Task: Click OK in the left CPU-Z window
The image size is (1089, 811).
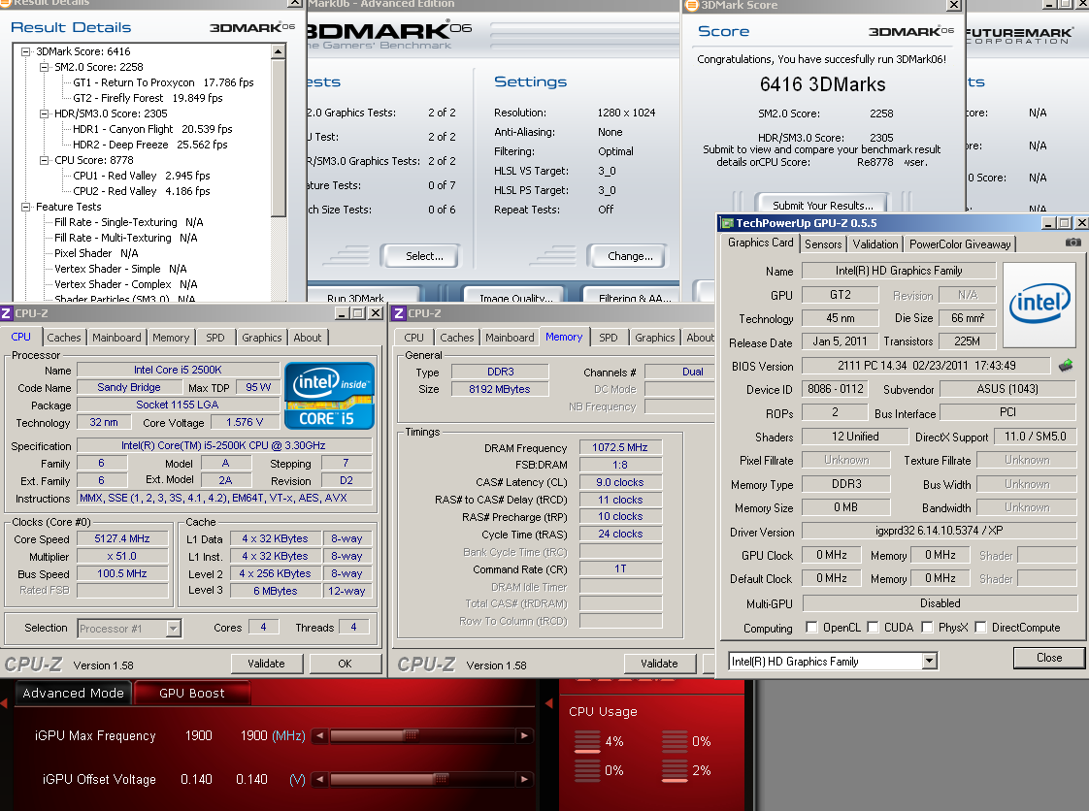Action: pos(346,664)
